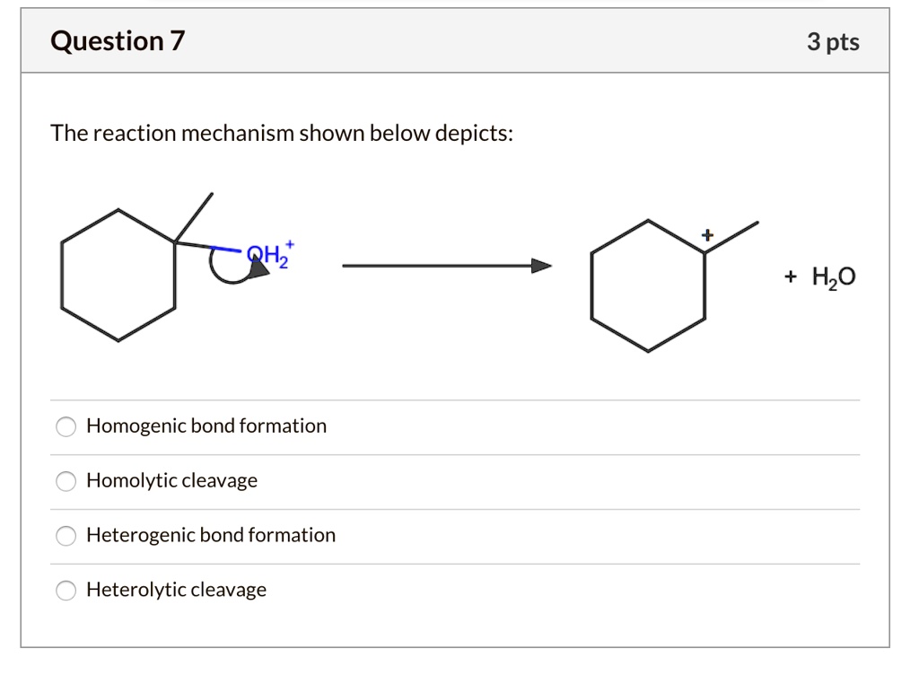Choose the Homolytic cleavage answer option
This screenshot has height=684, width=919.
click(65, 481)
